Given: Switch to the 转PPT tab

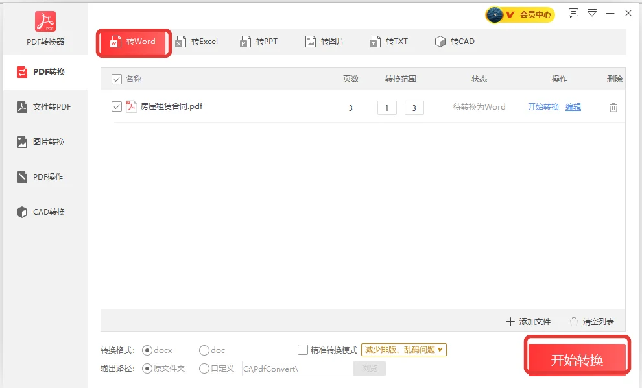Looking at the screenshot, I should (x=259, y=42).
